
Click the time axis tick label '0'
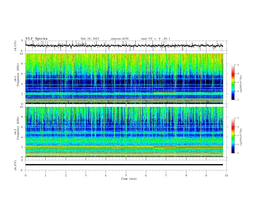click(x=25, y=175)
